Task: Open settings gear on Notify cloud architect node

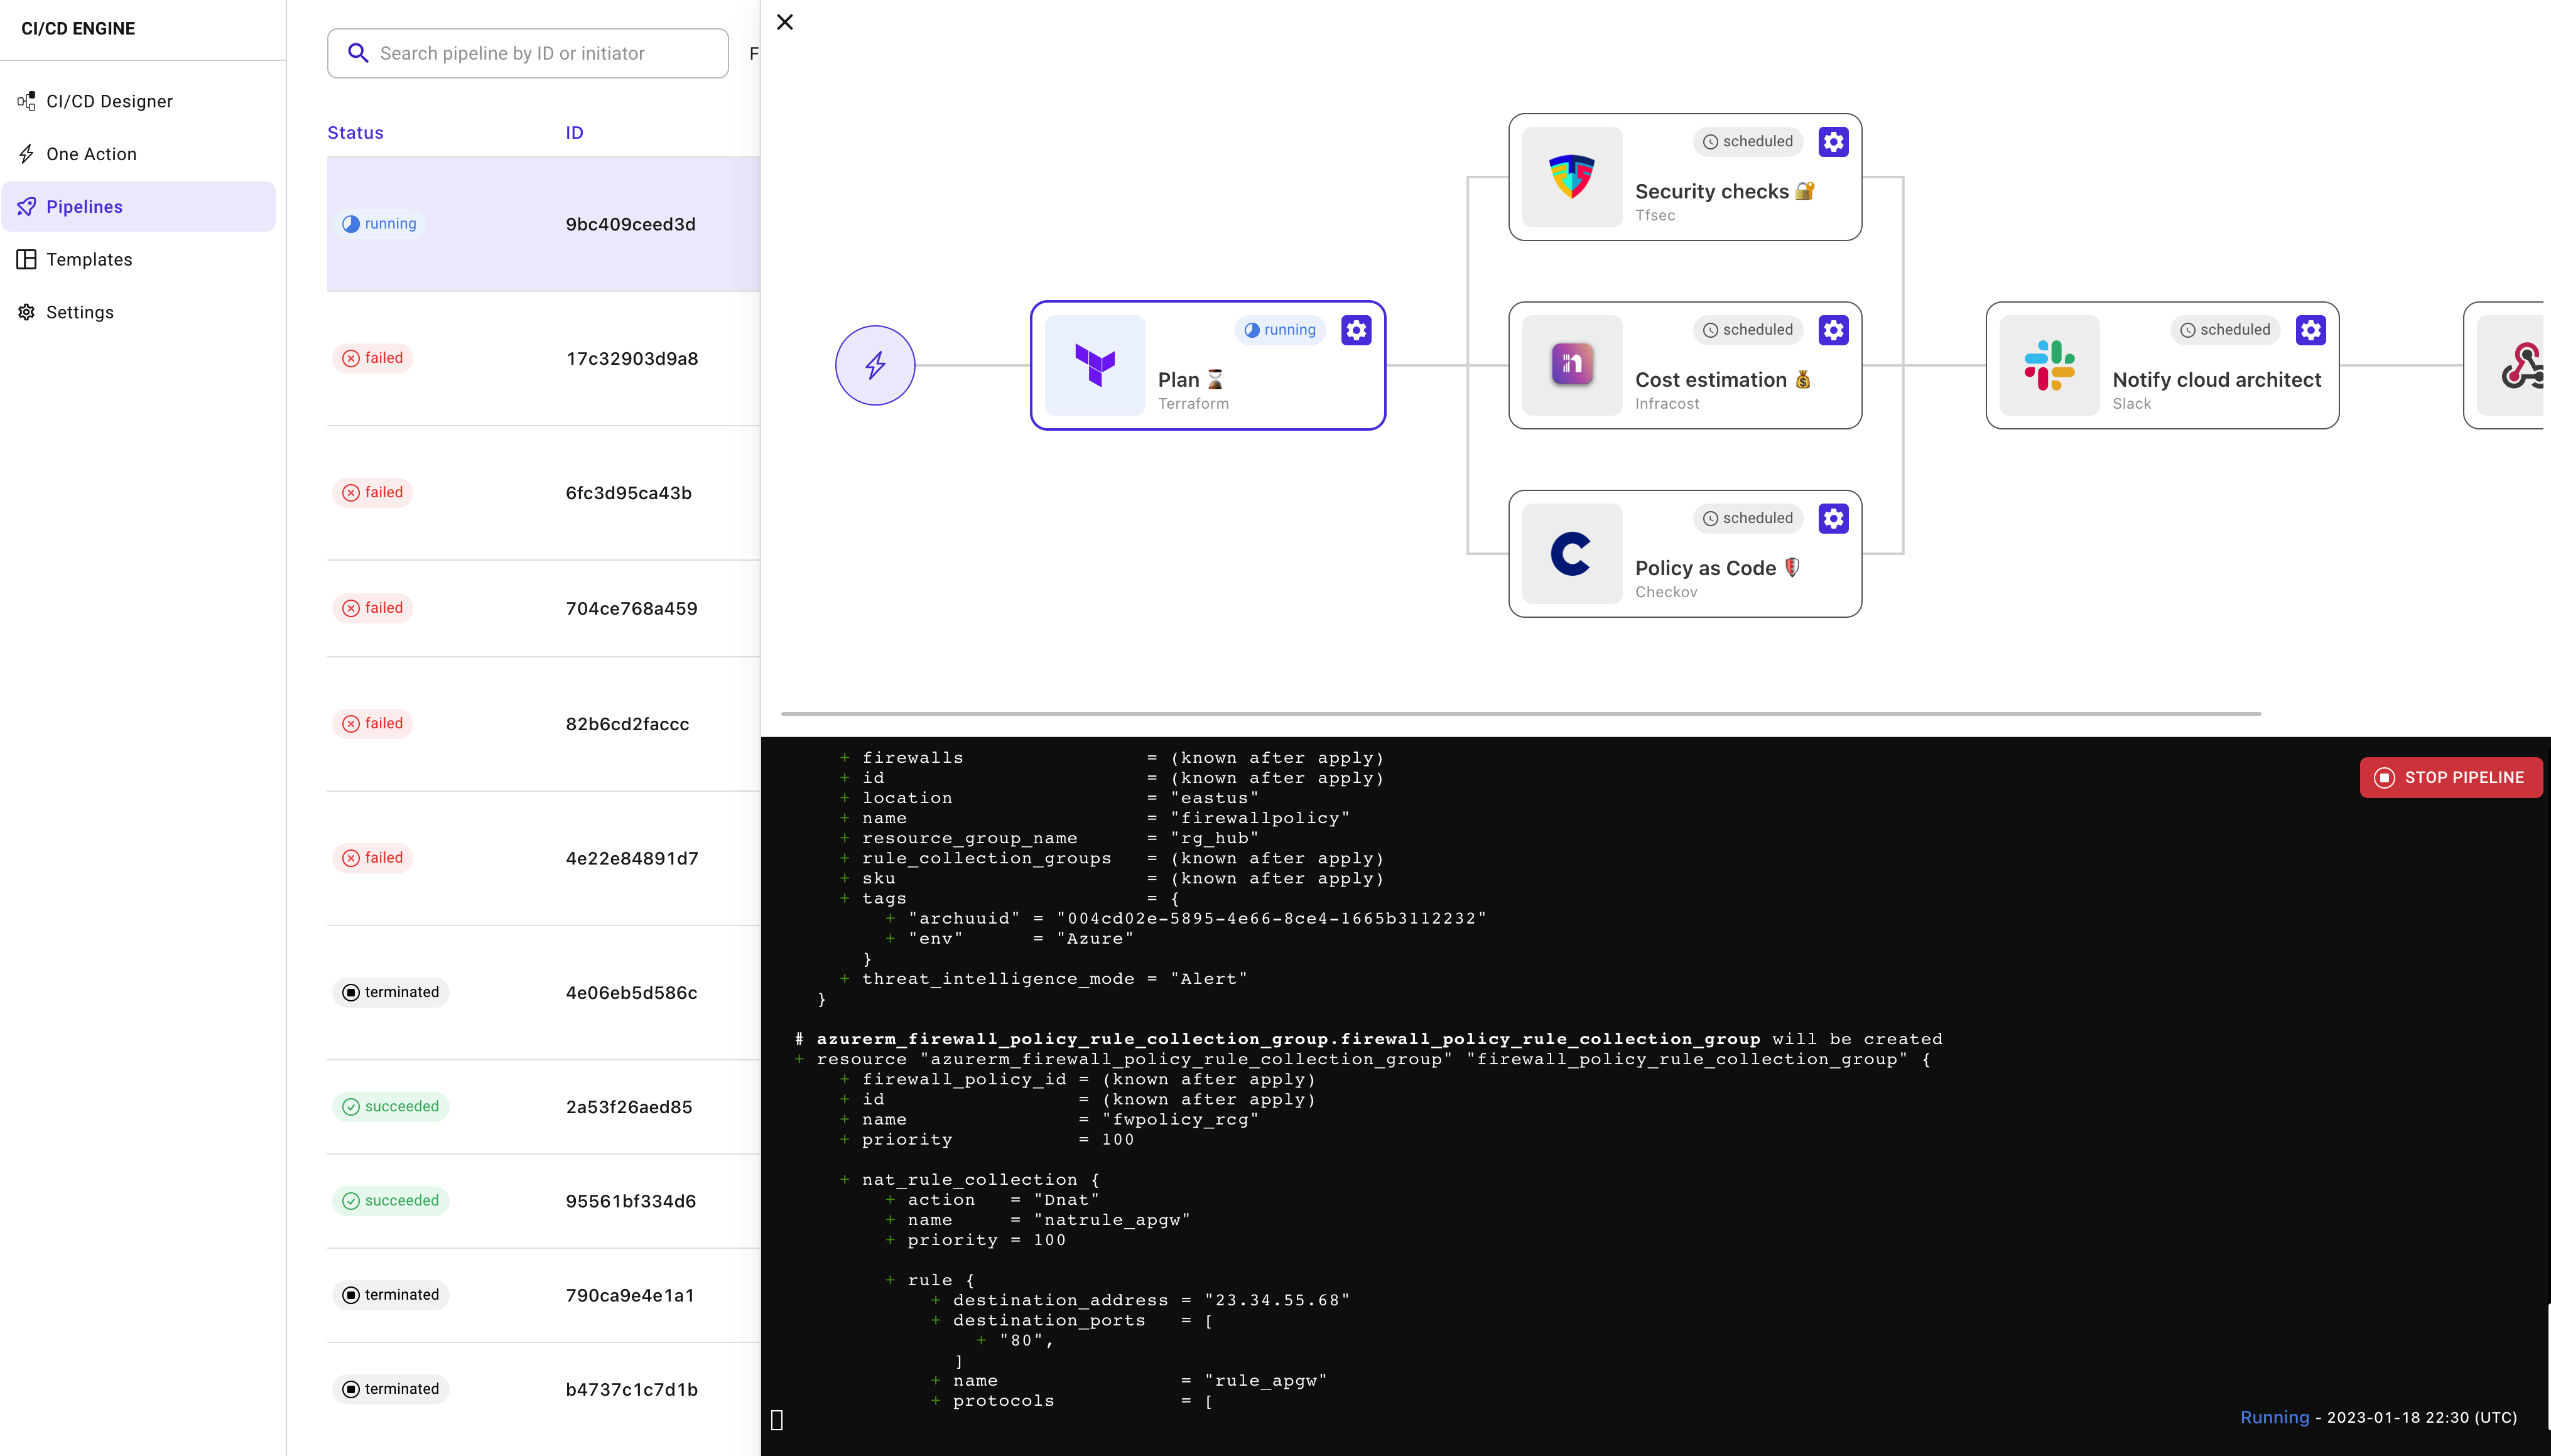Action: (2312, 330)
